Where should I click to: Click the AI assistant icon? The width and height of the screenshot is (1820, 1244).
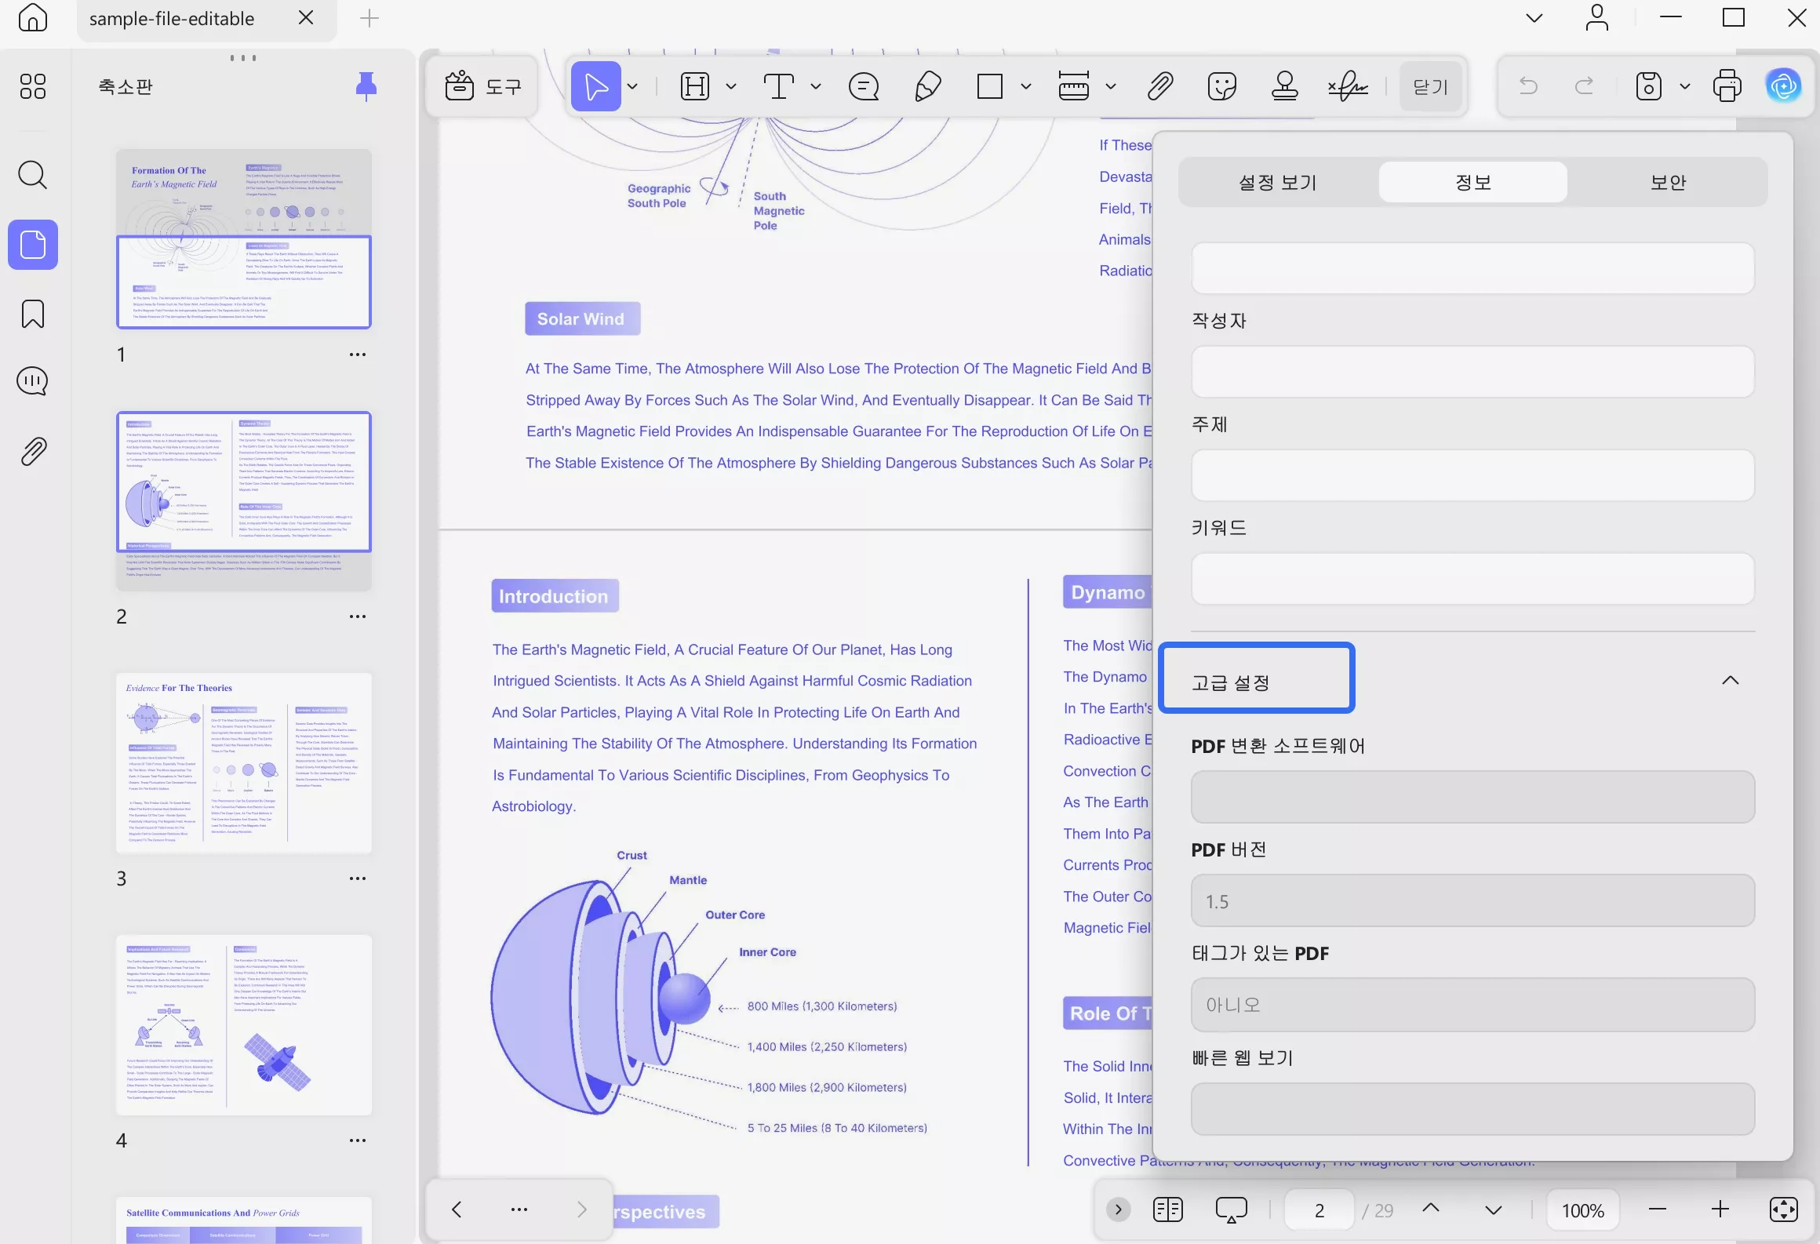click(1783, 86)
